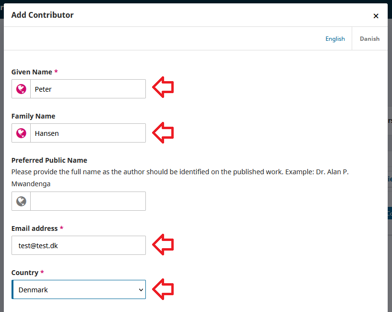Close the Add Contributor dialog
Image resolution: width=392 pixels, height=312 pixels.
point(376,16)
